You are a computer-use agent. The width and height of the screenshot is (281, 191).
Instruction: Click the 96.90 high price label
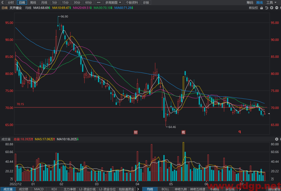click(x=64, y=16)
